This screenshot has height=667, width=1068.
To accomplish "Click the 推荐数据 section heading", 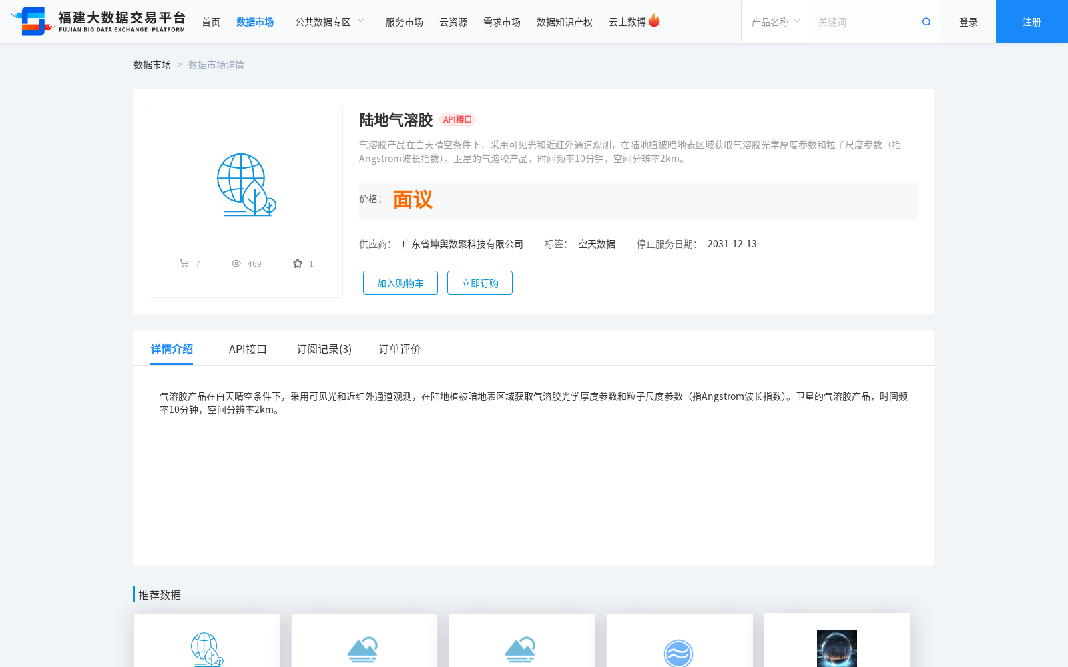I will pyautogui.click(x=160, y=595).
